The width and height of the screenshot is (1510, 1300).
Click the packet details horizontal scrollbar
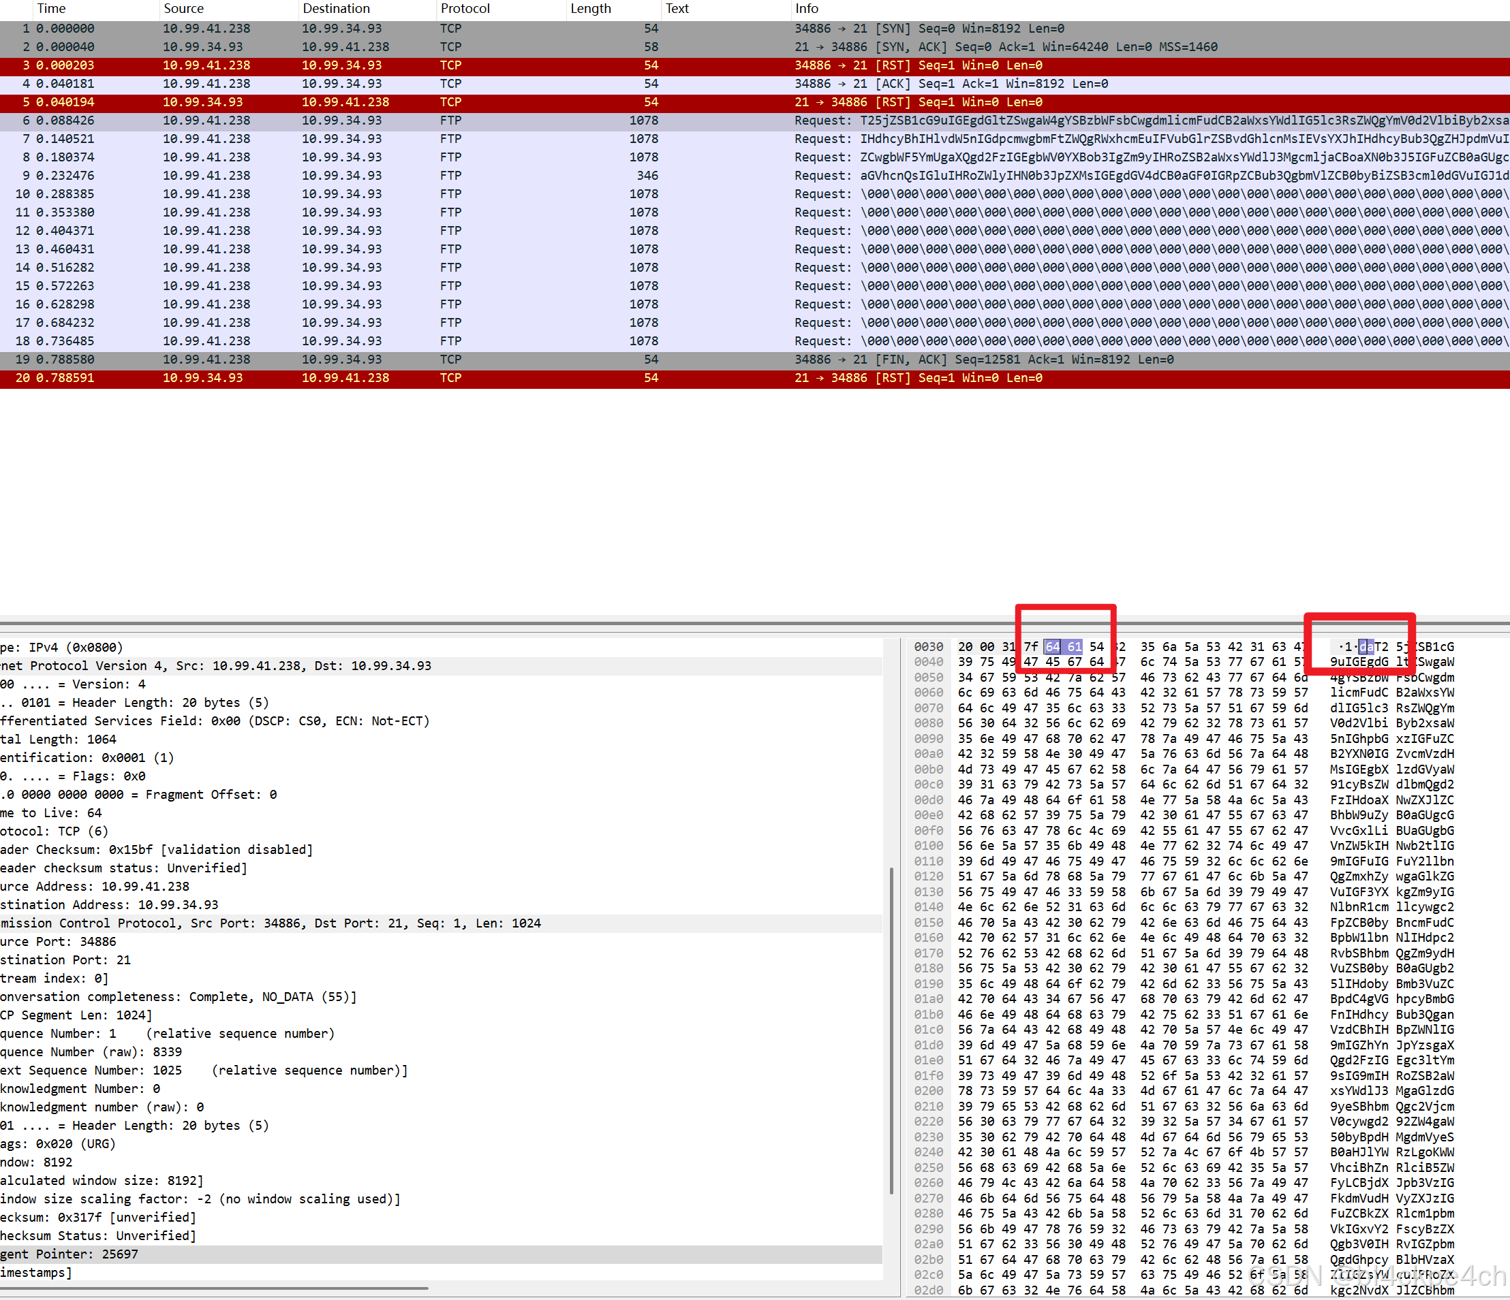(x=214, y=1288)
